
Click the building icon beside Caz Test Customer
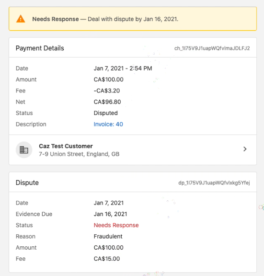point(24,150)
